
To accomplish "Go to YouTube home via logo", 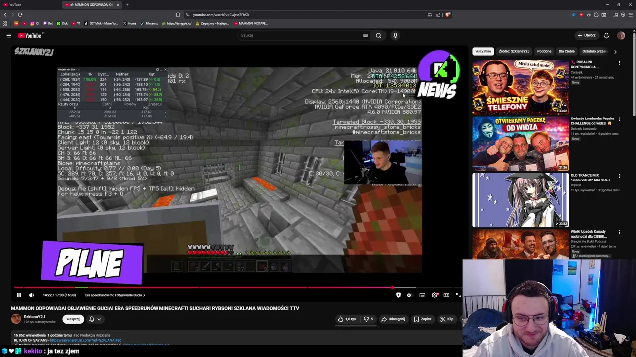I will (31, 35).
